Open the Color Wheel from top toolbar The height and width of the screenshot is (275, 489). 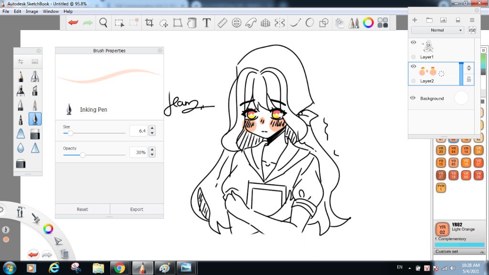[368, 23]
